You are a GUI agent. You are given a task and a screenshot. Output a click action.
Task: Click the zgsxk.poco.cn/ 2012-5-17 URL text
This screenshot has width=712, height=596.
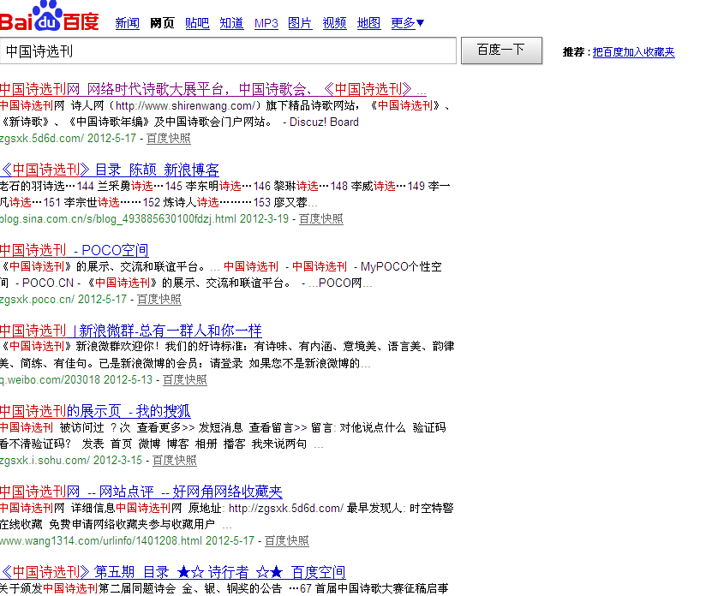click(63, 299)
